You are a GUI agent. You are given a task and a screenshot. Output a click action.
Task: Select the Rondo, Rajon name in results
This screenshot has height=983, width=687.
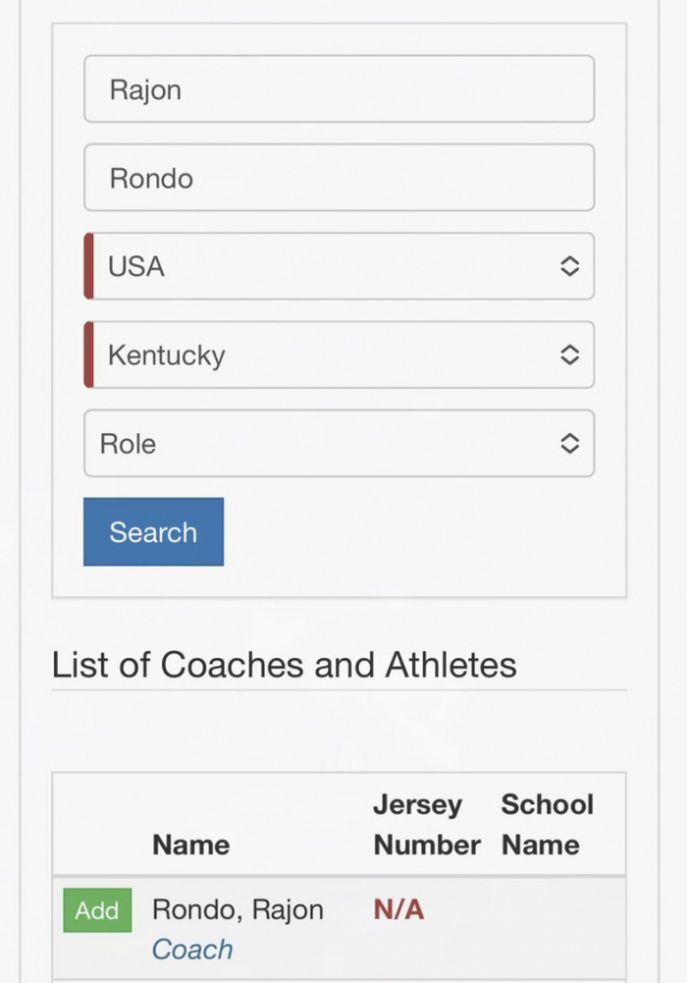238,909
